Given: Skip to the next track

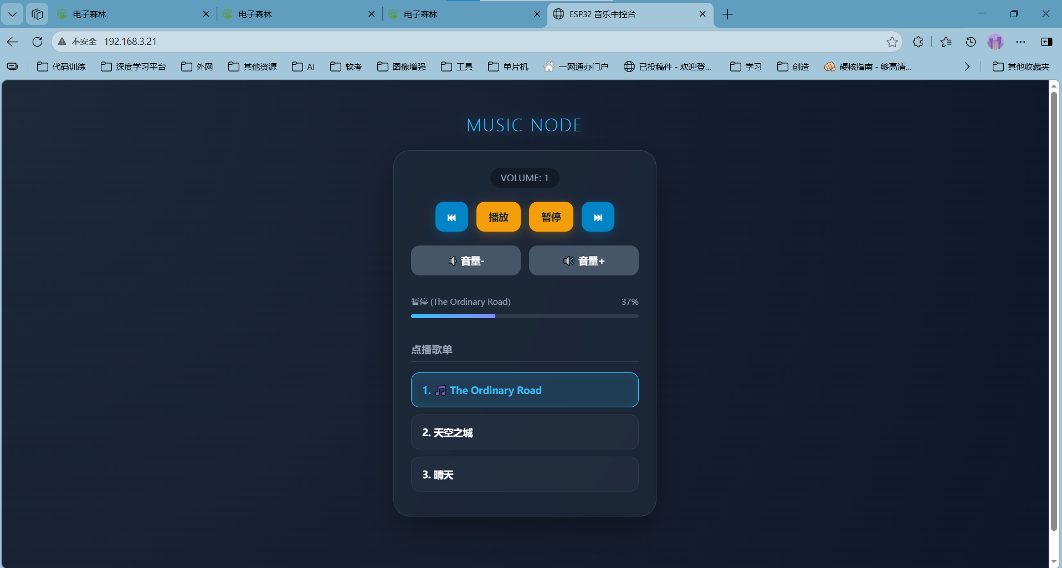Looking at the screenshot, I should pyautogui.click(x=598, y=217).
